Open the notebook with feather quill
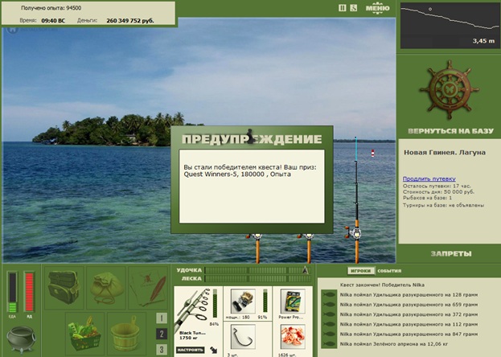The width and height of the screenshot is (501, 357). [x=148, y=288]
